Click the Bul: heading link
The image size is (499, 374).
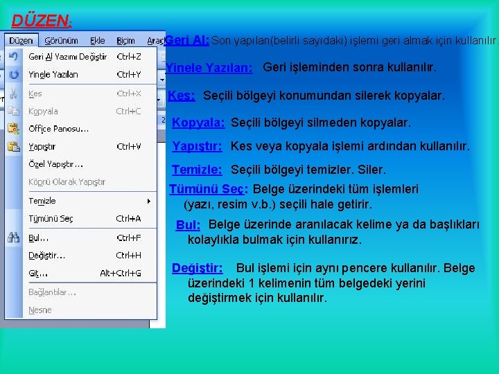(188, 225)
